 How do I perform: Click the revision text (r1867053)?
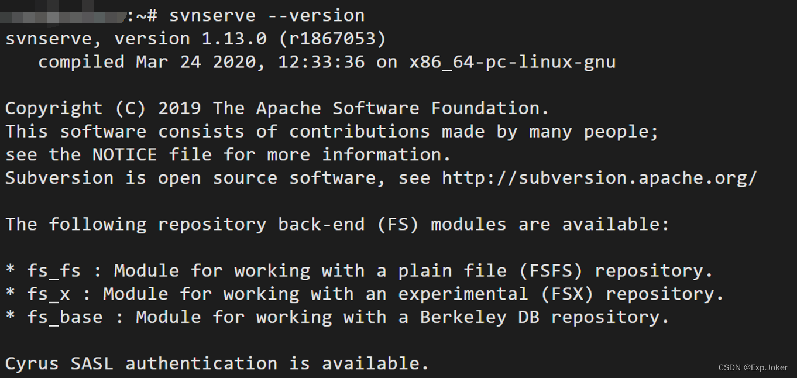pyautogui.click(x=332, y=39)
